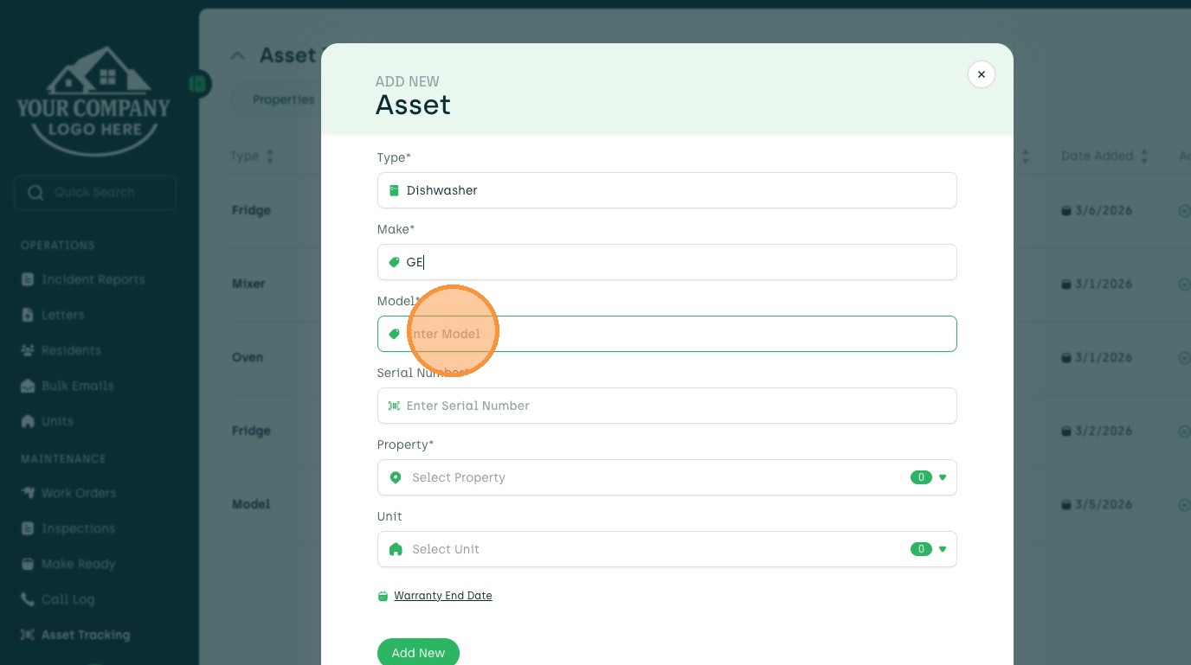Screen dimensions: 1191x665
Task: Sort the table by Type column
Action: tap(252, 157)
